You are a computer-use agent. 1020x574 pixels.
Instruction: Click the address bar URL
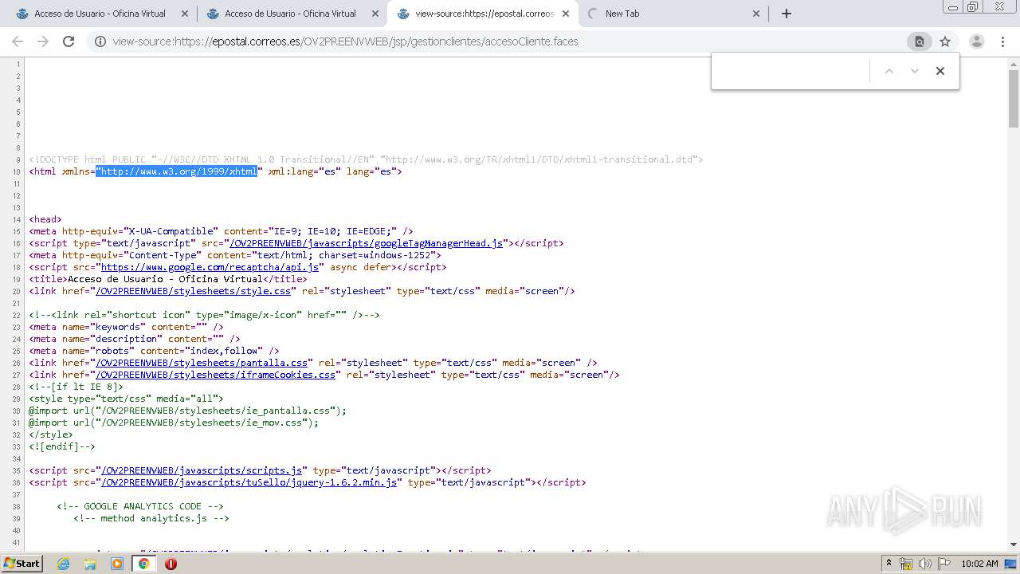pos(345,41)
